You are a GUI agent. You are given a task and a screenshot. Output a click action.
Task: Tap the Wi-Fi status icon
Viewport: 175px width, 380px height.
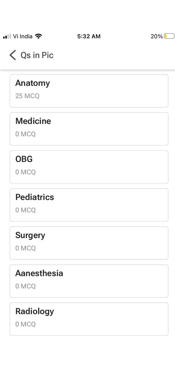pos(38,36)
